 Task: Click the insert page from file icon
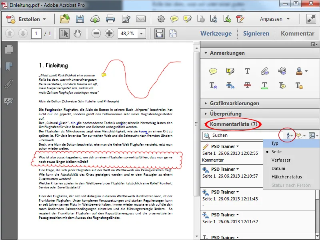pos(227,19)
